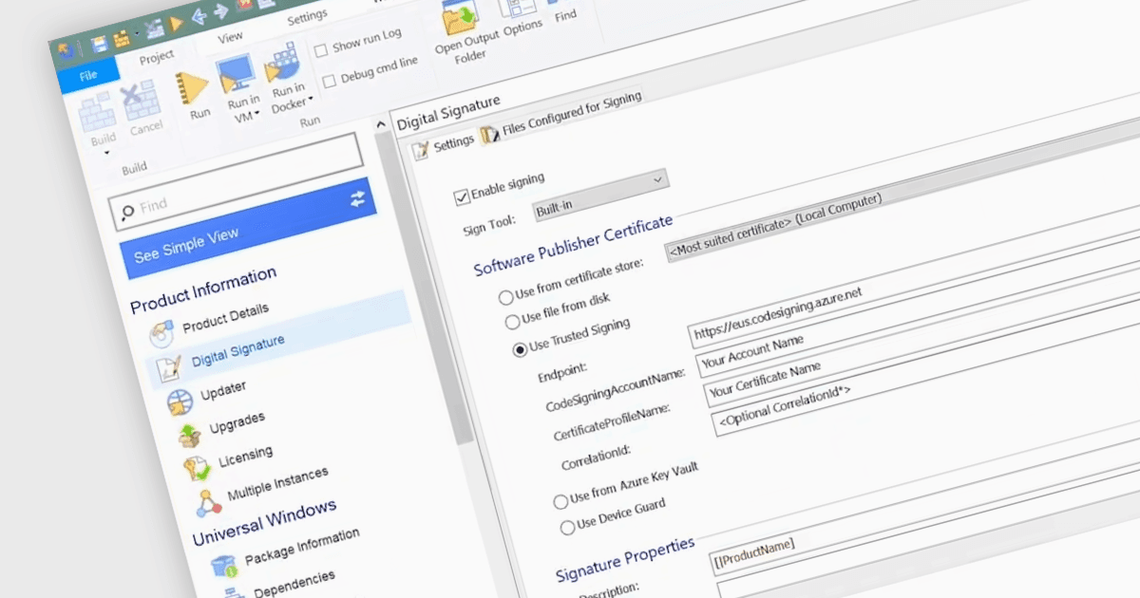Switch to the View ribbon tab
Image resolution: width=1140 pixels, height=598 pixels.
pos(230,38)
